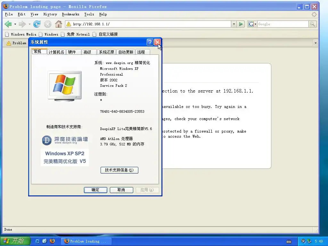This screenshot has height=246, width=328.
Task: Select the 常规 tab
Action: (x=39, y=52)
